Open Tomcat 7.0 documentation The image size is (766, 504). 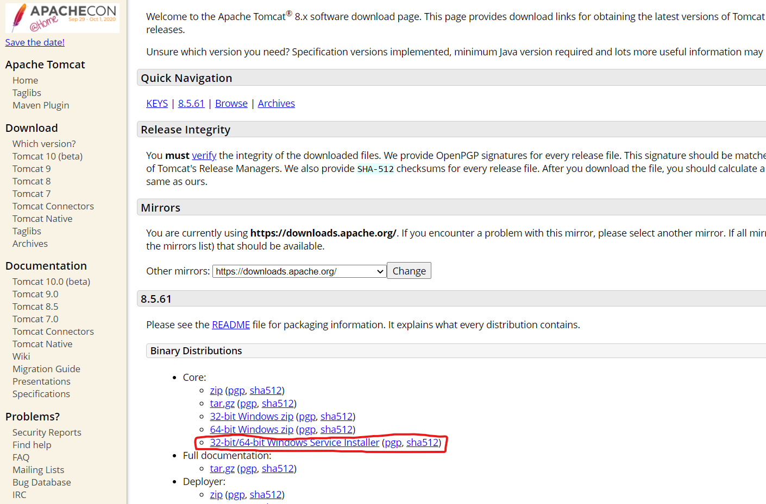tap(35, 319)
